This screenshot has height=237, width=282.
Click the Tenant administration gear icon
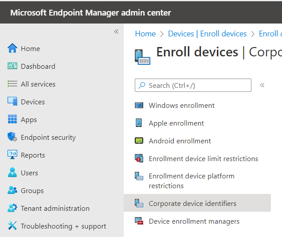pos(12,208)
